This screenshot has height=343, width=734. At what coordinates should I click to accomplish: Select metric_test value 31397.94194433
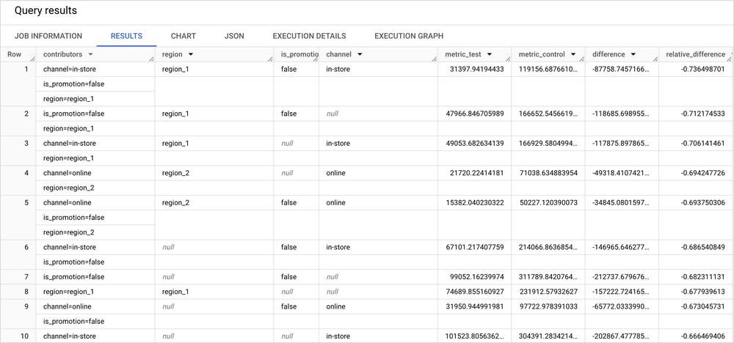point(476,69)
